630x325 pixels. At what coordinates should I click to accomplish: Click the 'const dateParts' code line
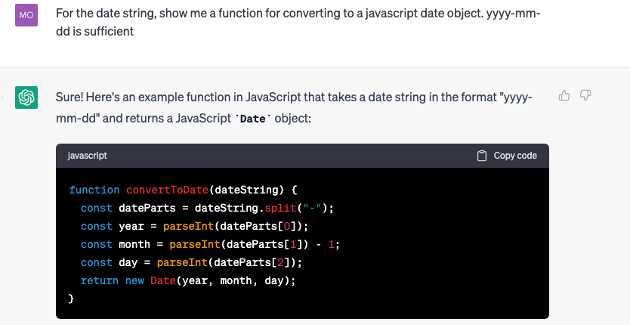207,208
